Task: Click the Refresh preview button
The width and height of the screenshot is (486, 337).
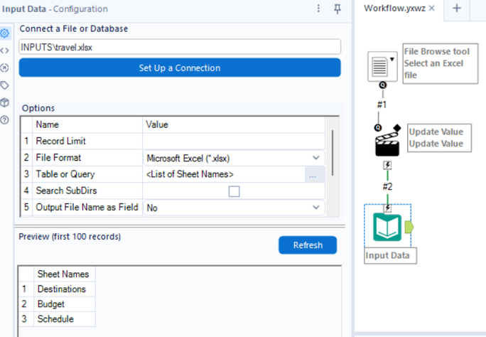Action: (308, 245)
